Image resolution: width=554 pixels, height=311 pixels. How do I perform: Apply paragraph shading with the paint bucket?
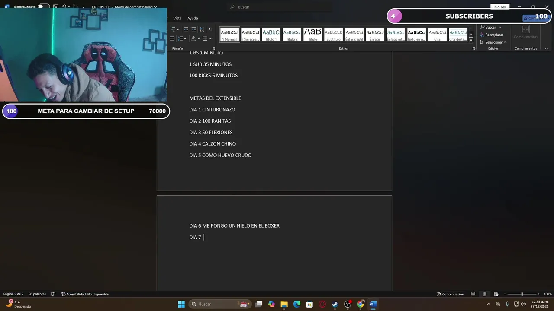coord(193,39)
